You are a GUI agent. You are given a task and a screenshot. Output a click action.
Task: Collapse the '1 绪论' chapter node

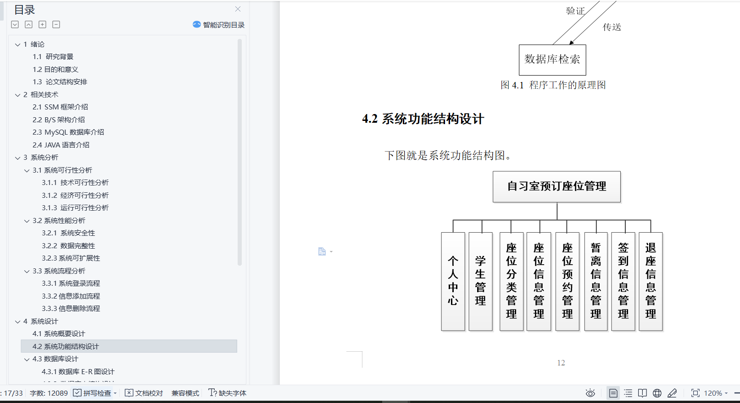pyautogui.click(x=17, y=44)
